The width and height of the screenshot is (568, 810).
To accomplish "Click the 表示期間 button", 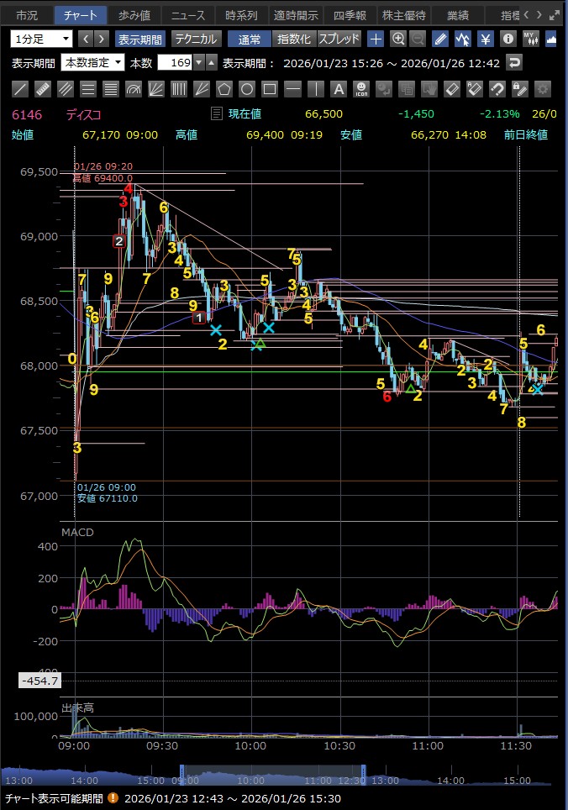I will pyautogui.click(x=140, y=39).
